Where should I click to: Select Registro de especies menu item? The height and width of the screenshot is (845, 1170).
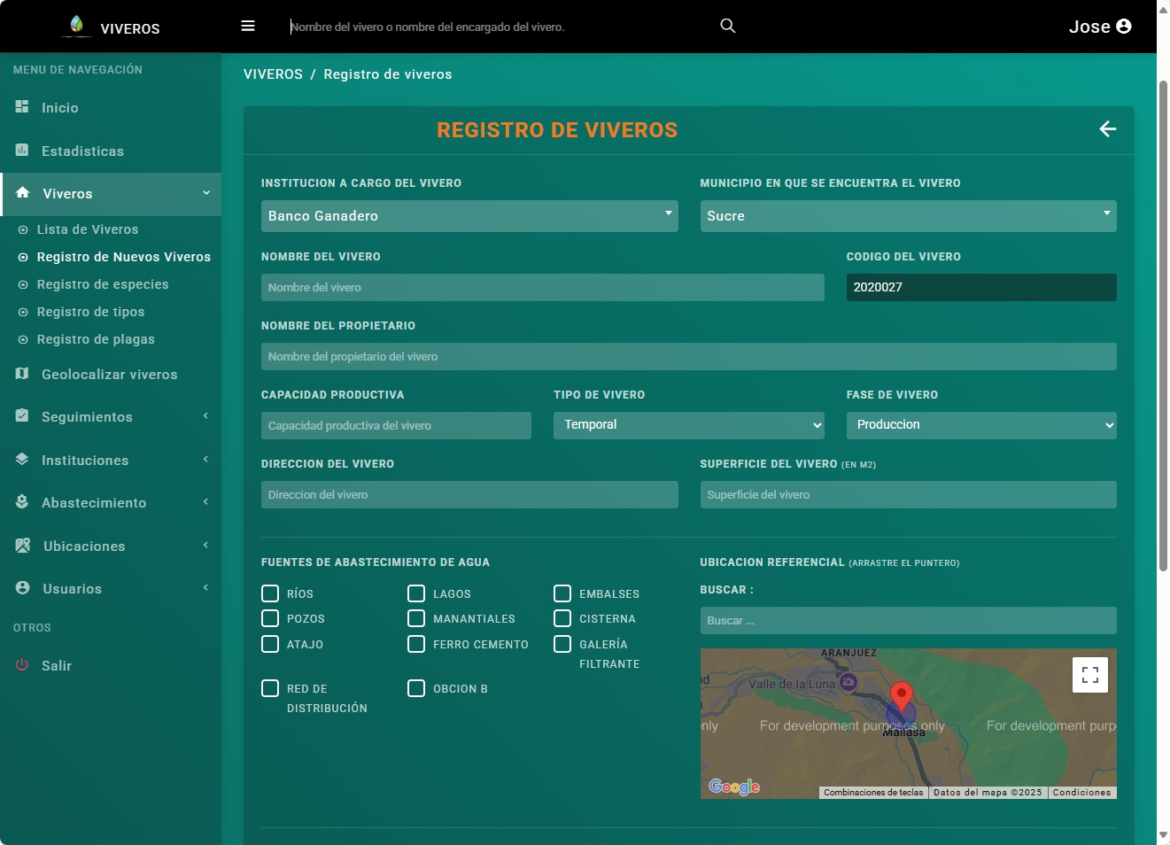pyautogui.click(x=102, y=284)
